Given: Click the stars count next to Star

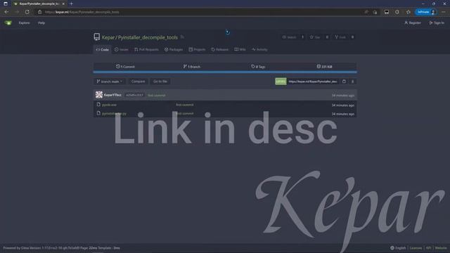Looking at the screenshot, I should (x=327, y=37).
